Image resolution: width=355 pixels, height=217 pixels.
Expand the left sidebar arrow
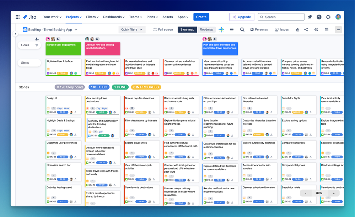pos(15,34)
